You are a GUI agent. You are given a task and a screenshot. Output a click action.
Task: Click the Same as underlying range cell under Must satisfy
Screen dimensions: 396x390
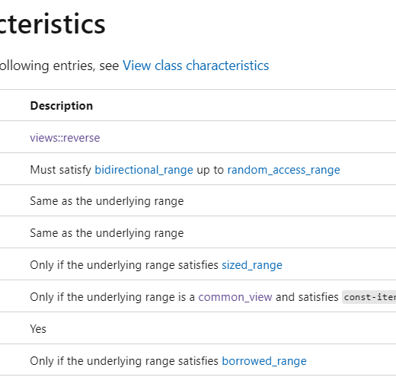(x=107, y=201)
